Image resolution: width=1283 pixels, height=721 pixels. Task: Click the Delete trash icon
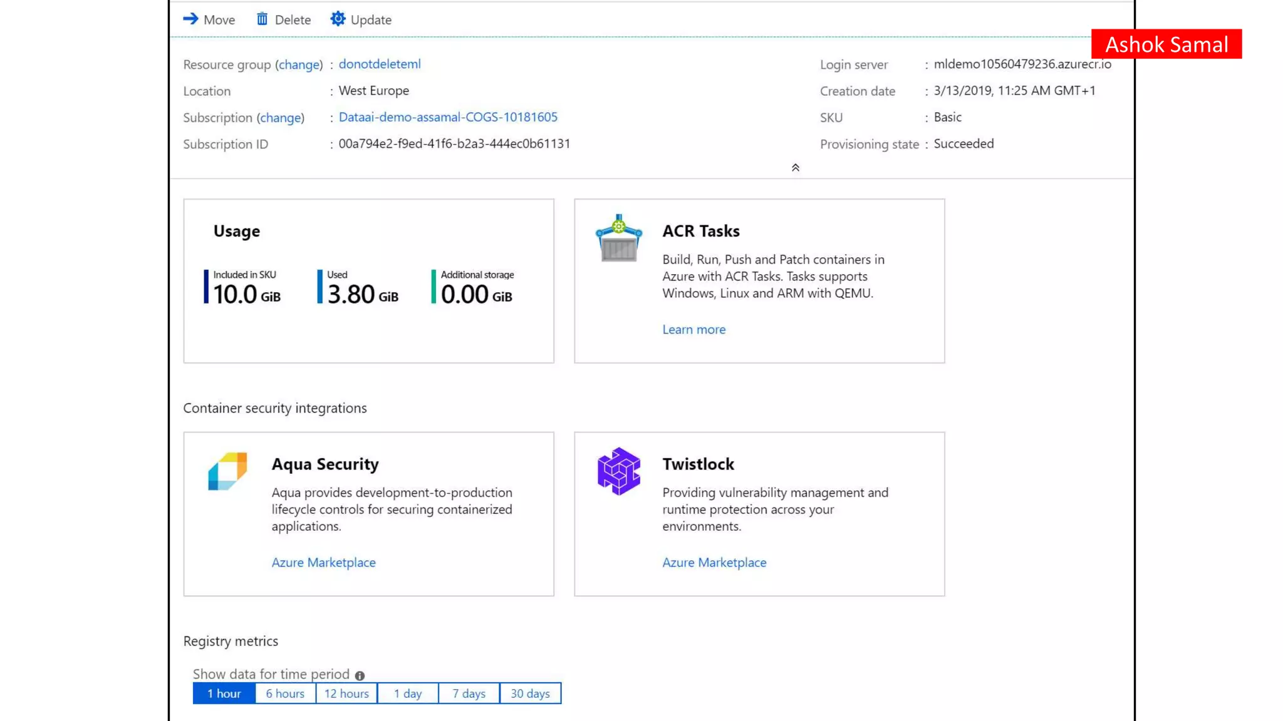[x=262, y=19]
